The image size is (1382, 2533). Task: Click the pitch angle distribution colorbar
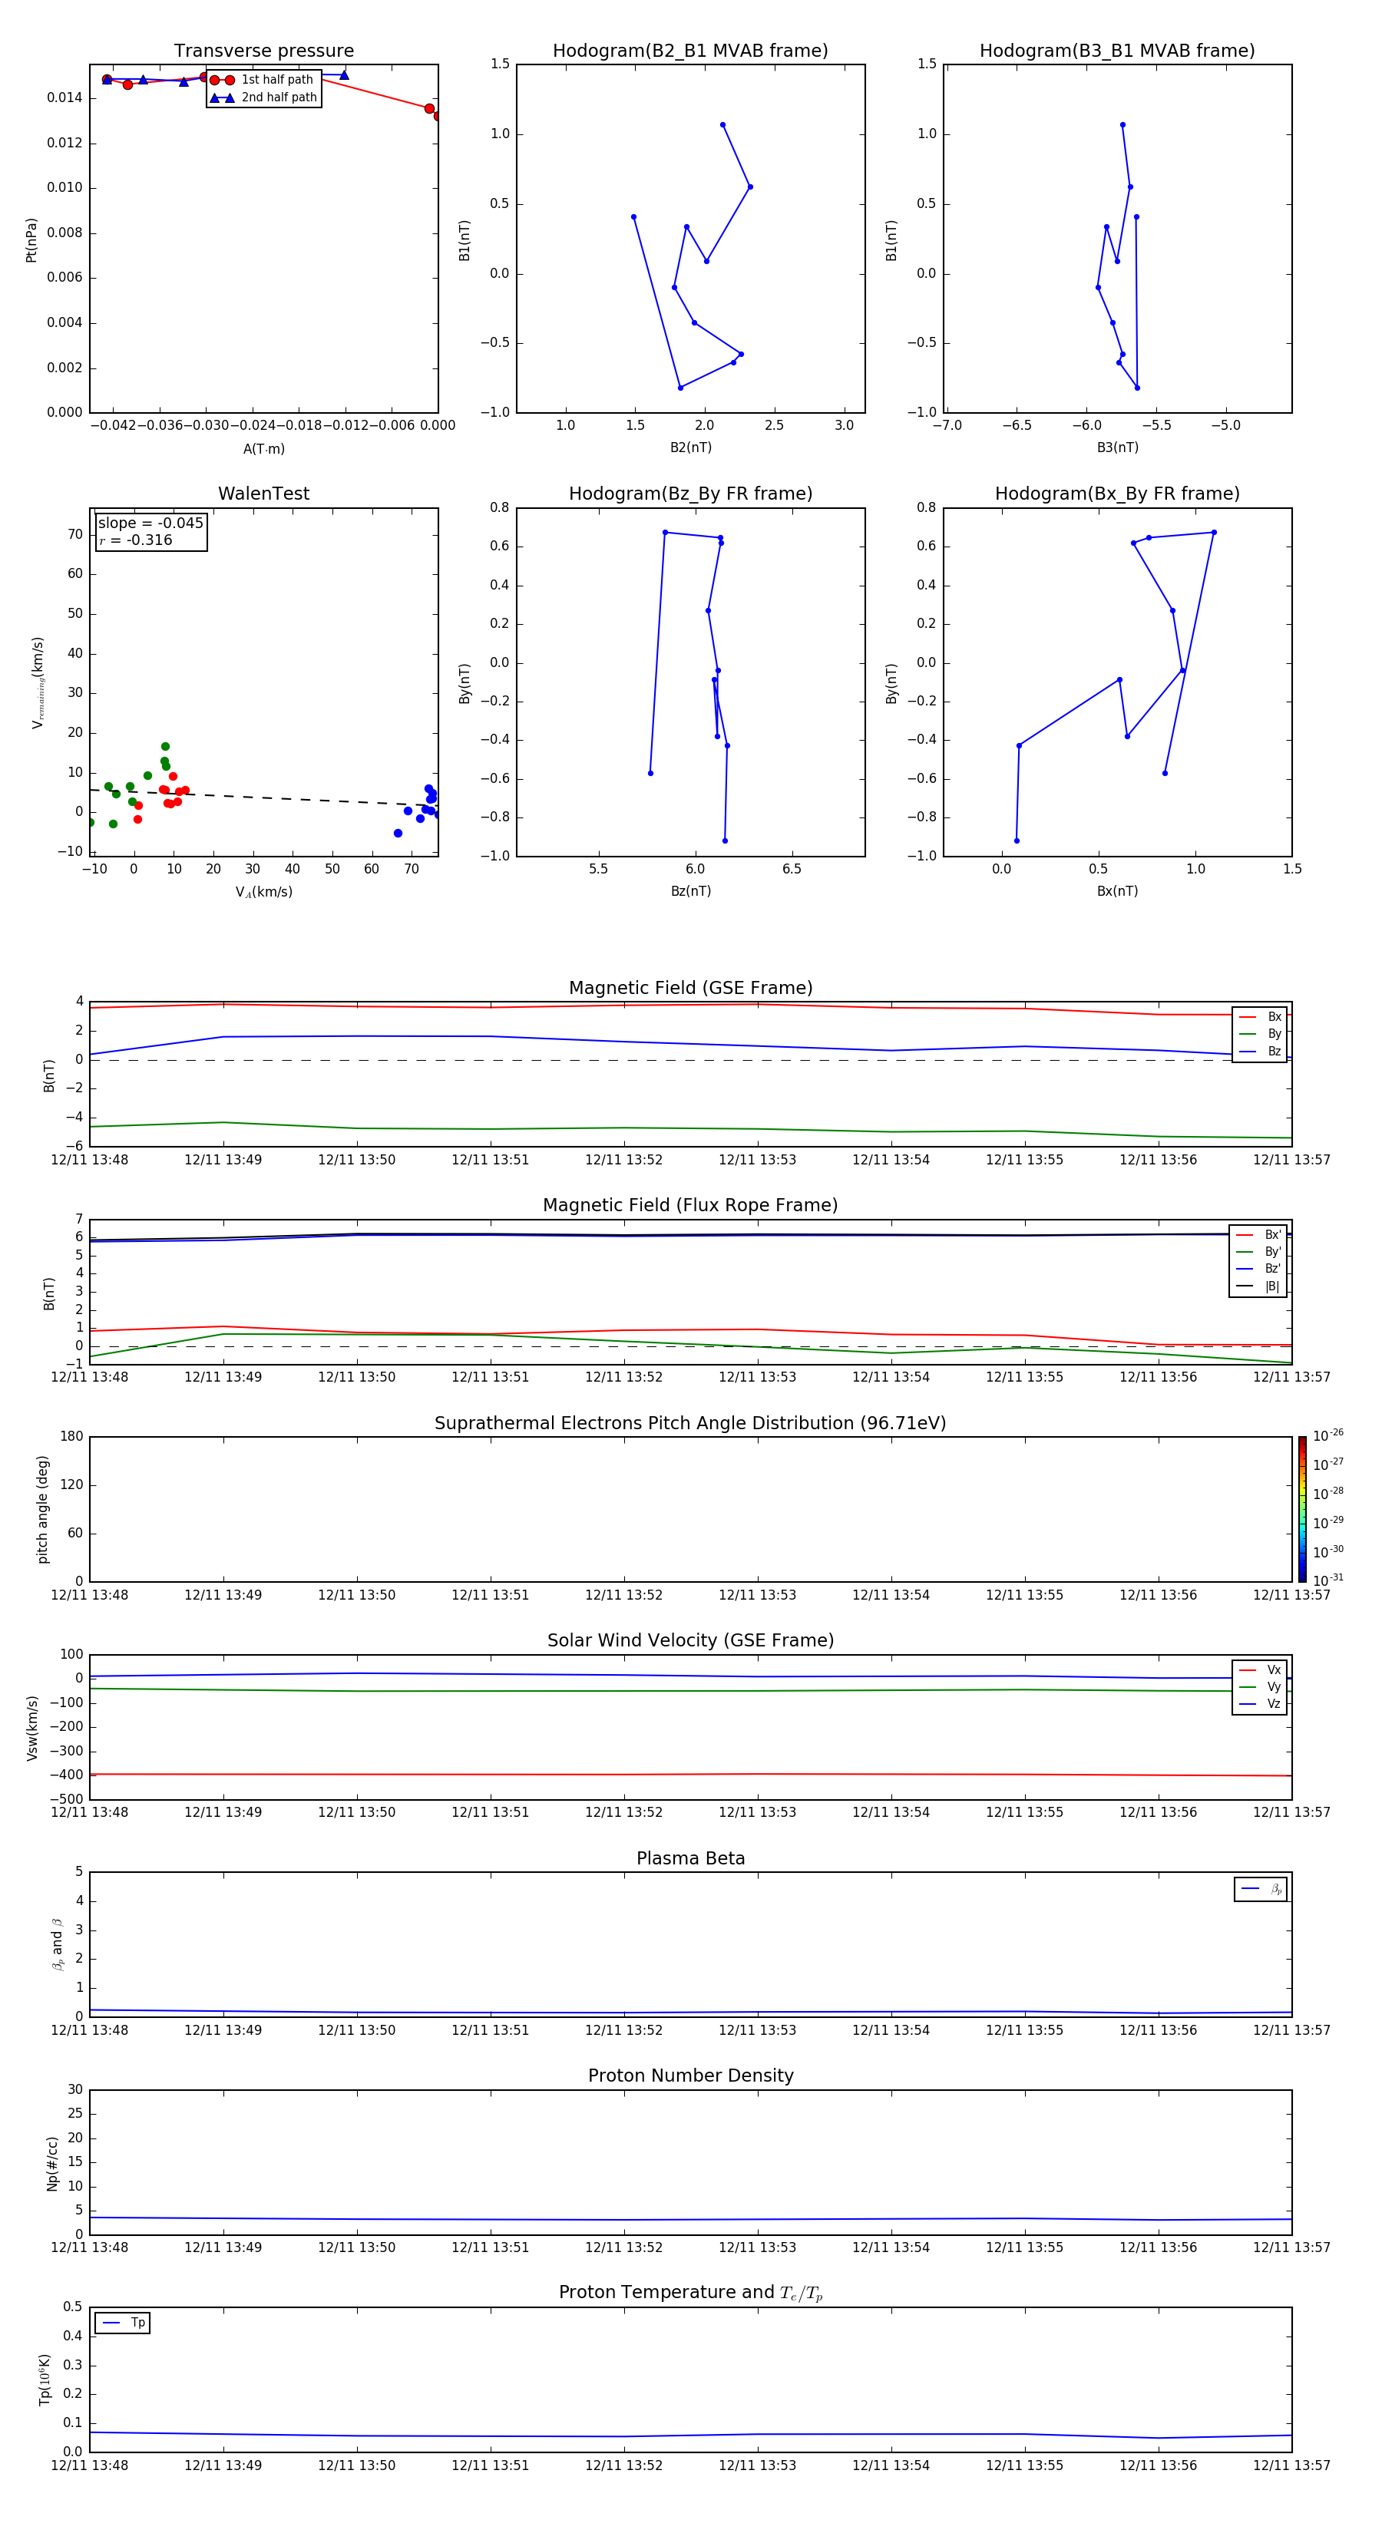click(x=1301, y=1508)
